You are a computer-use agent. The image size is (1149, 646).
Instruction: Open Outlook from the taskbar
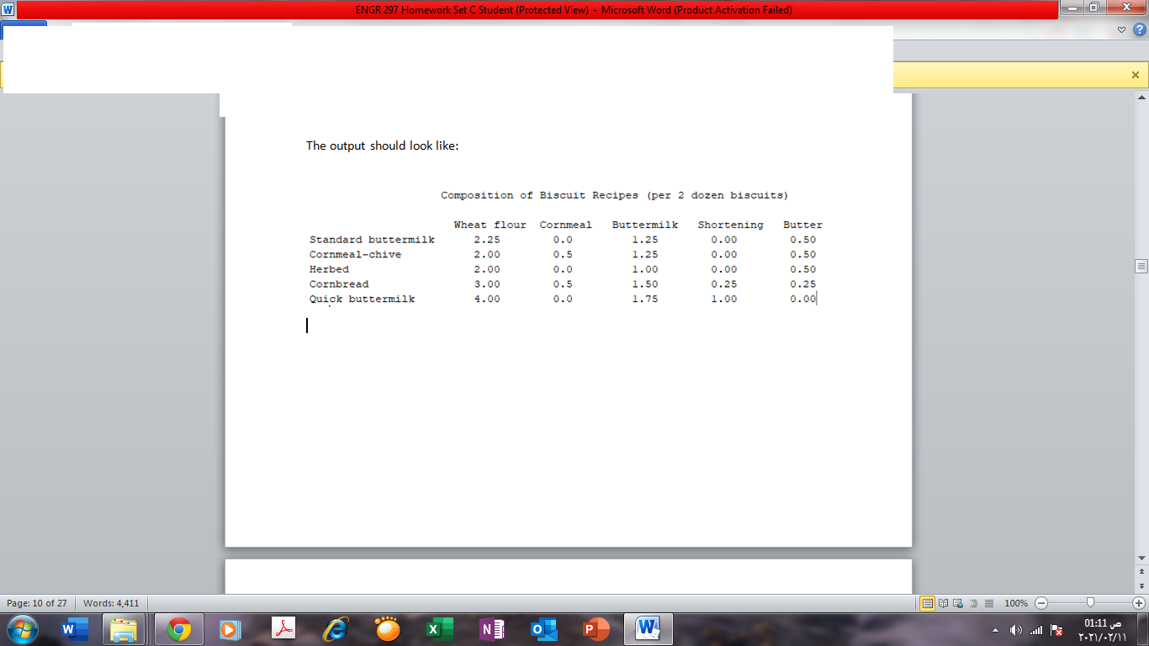click(543, 629)
